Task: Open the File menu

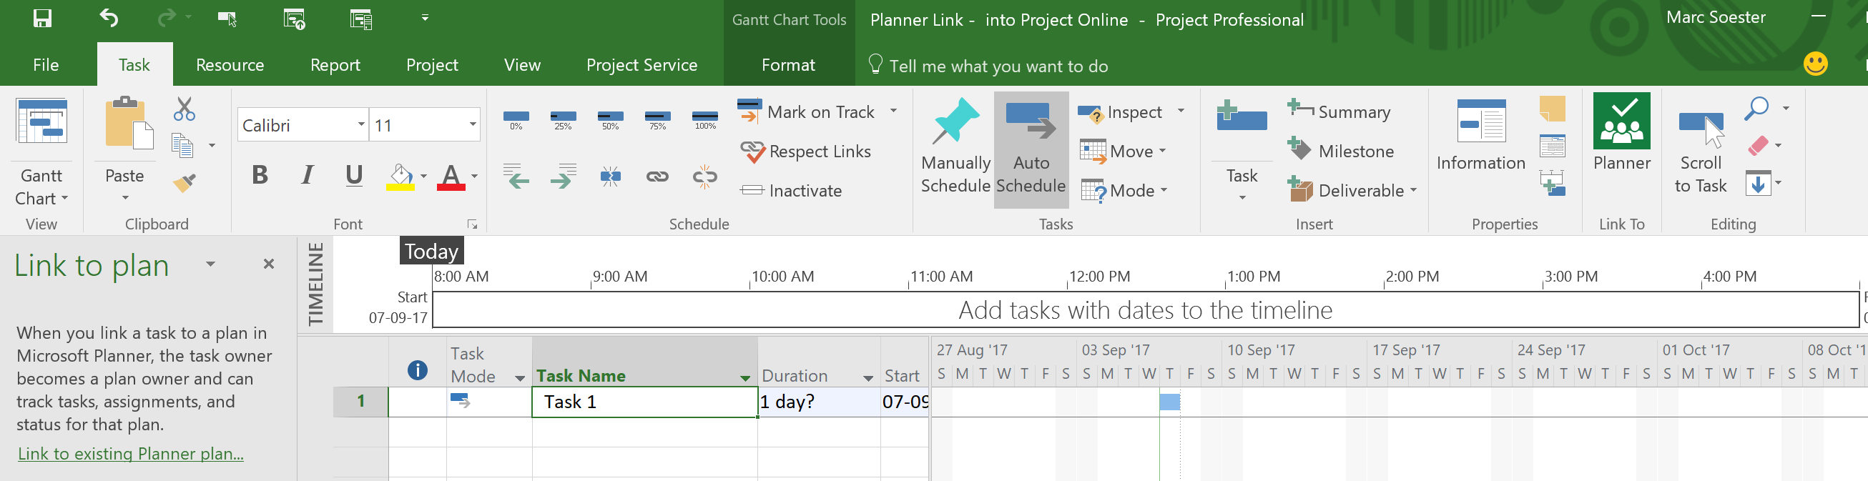Action: [x=46, y=64]
